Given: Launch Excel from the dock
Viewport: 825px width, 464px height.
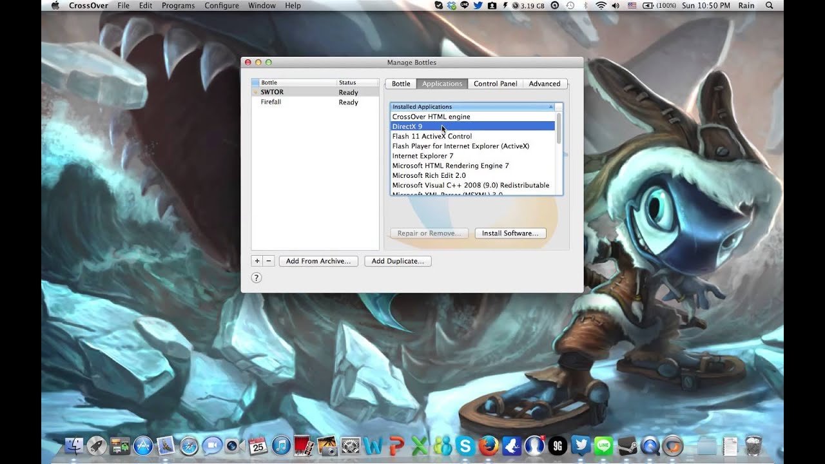Looking at the screenshot, I should point(420,445).
